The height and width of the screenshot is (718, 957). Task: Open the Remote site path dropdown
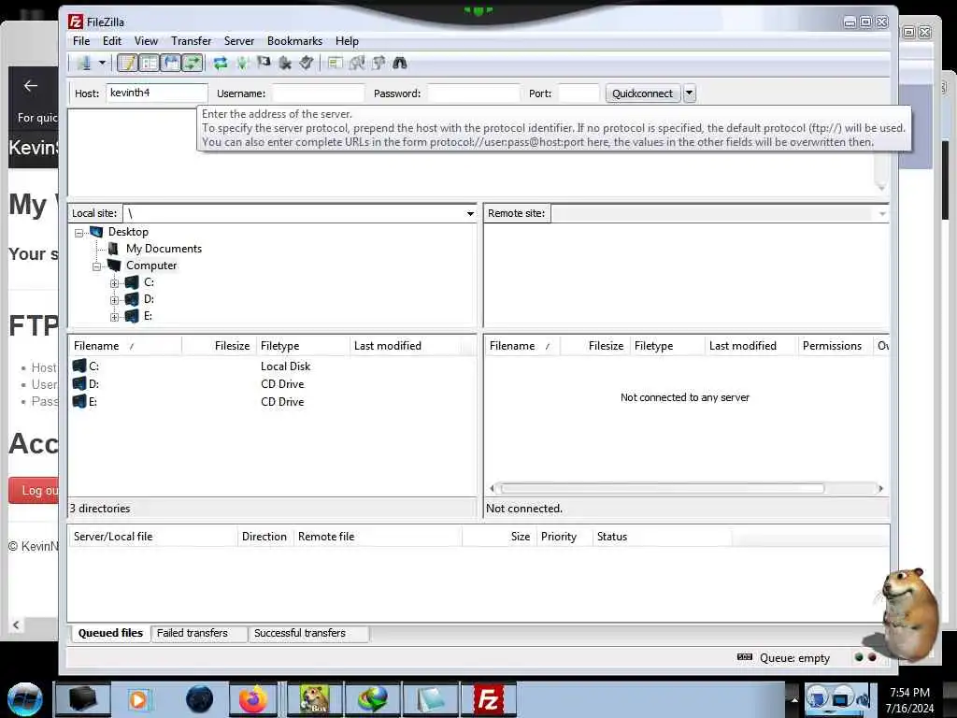(882, 214)
